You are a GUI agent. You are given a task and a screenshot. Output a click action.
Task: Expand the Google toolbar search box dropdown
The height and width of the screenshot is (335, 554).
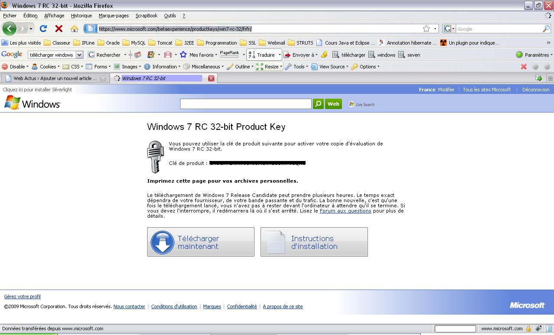point(79,55)
